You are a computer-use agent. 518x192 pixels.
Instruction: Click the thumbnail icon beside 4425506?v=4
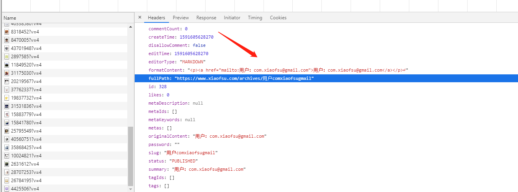pyautogui.click(x=7, y=188)
